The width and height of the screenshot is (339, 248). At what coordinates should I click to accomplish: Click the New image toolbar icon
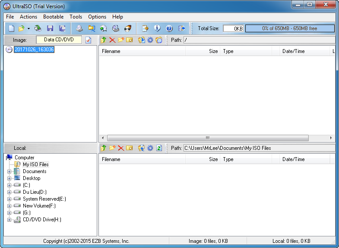pos(11,28)
